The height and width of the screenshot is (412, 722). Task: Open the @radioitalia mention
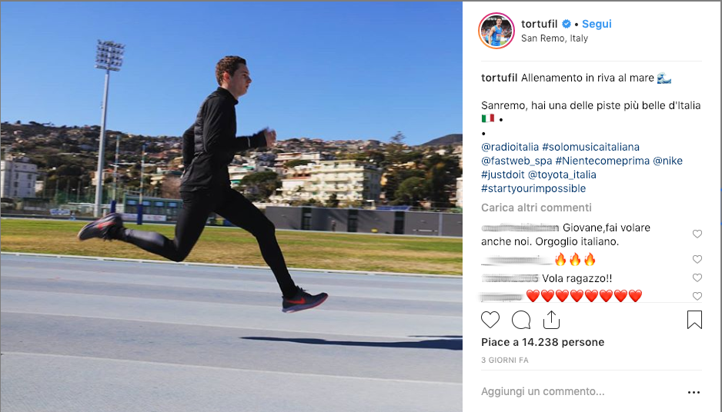pos(510,147)
